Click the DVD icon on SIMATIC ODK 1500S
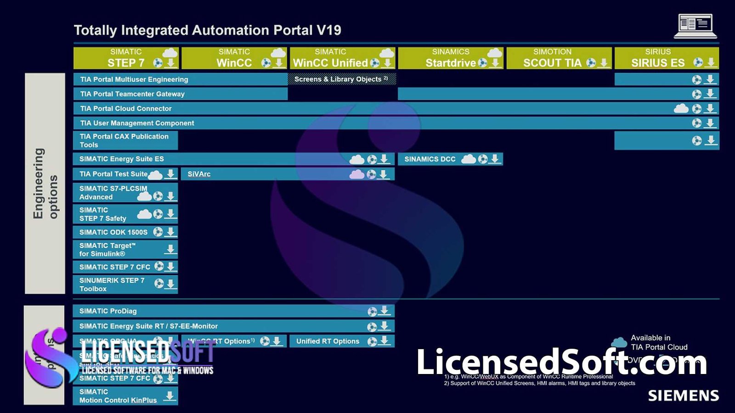735x413 pixels. (158, 232)
